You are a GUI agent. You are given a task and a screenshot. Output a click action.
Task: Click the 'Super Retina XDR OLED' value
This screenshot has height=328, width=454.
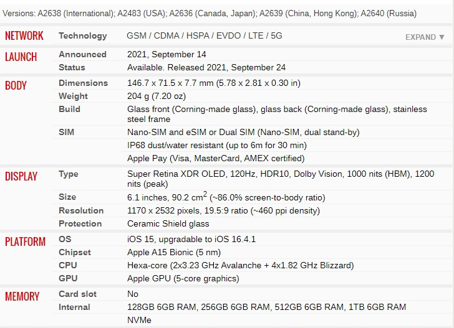[281, 179]
